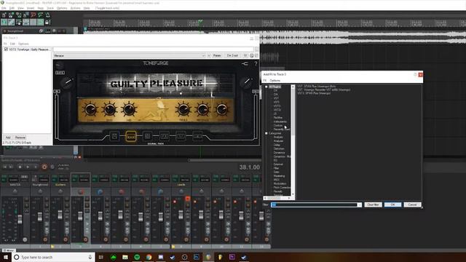Click the plus preset button

(x=209, y=55)
